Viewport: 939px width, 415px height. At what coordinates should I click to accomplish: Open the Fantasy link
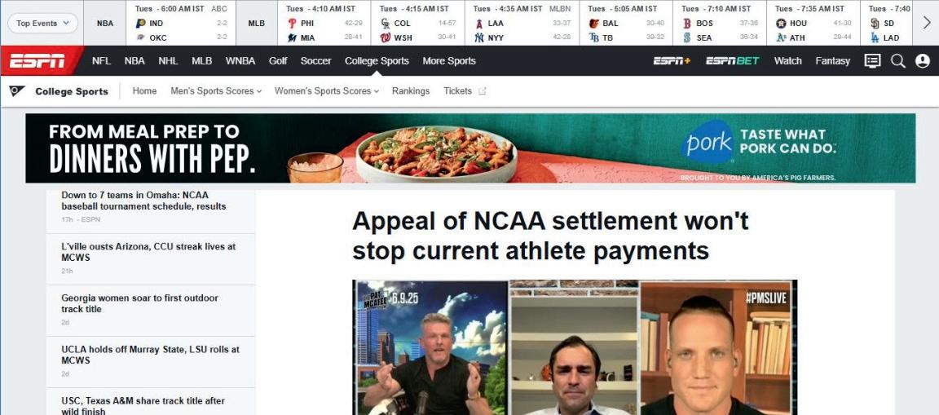(832, 61)
